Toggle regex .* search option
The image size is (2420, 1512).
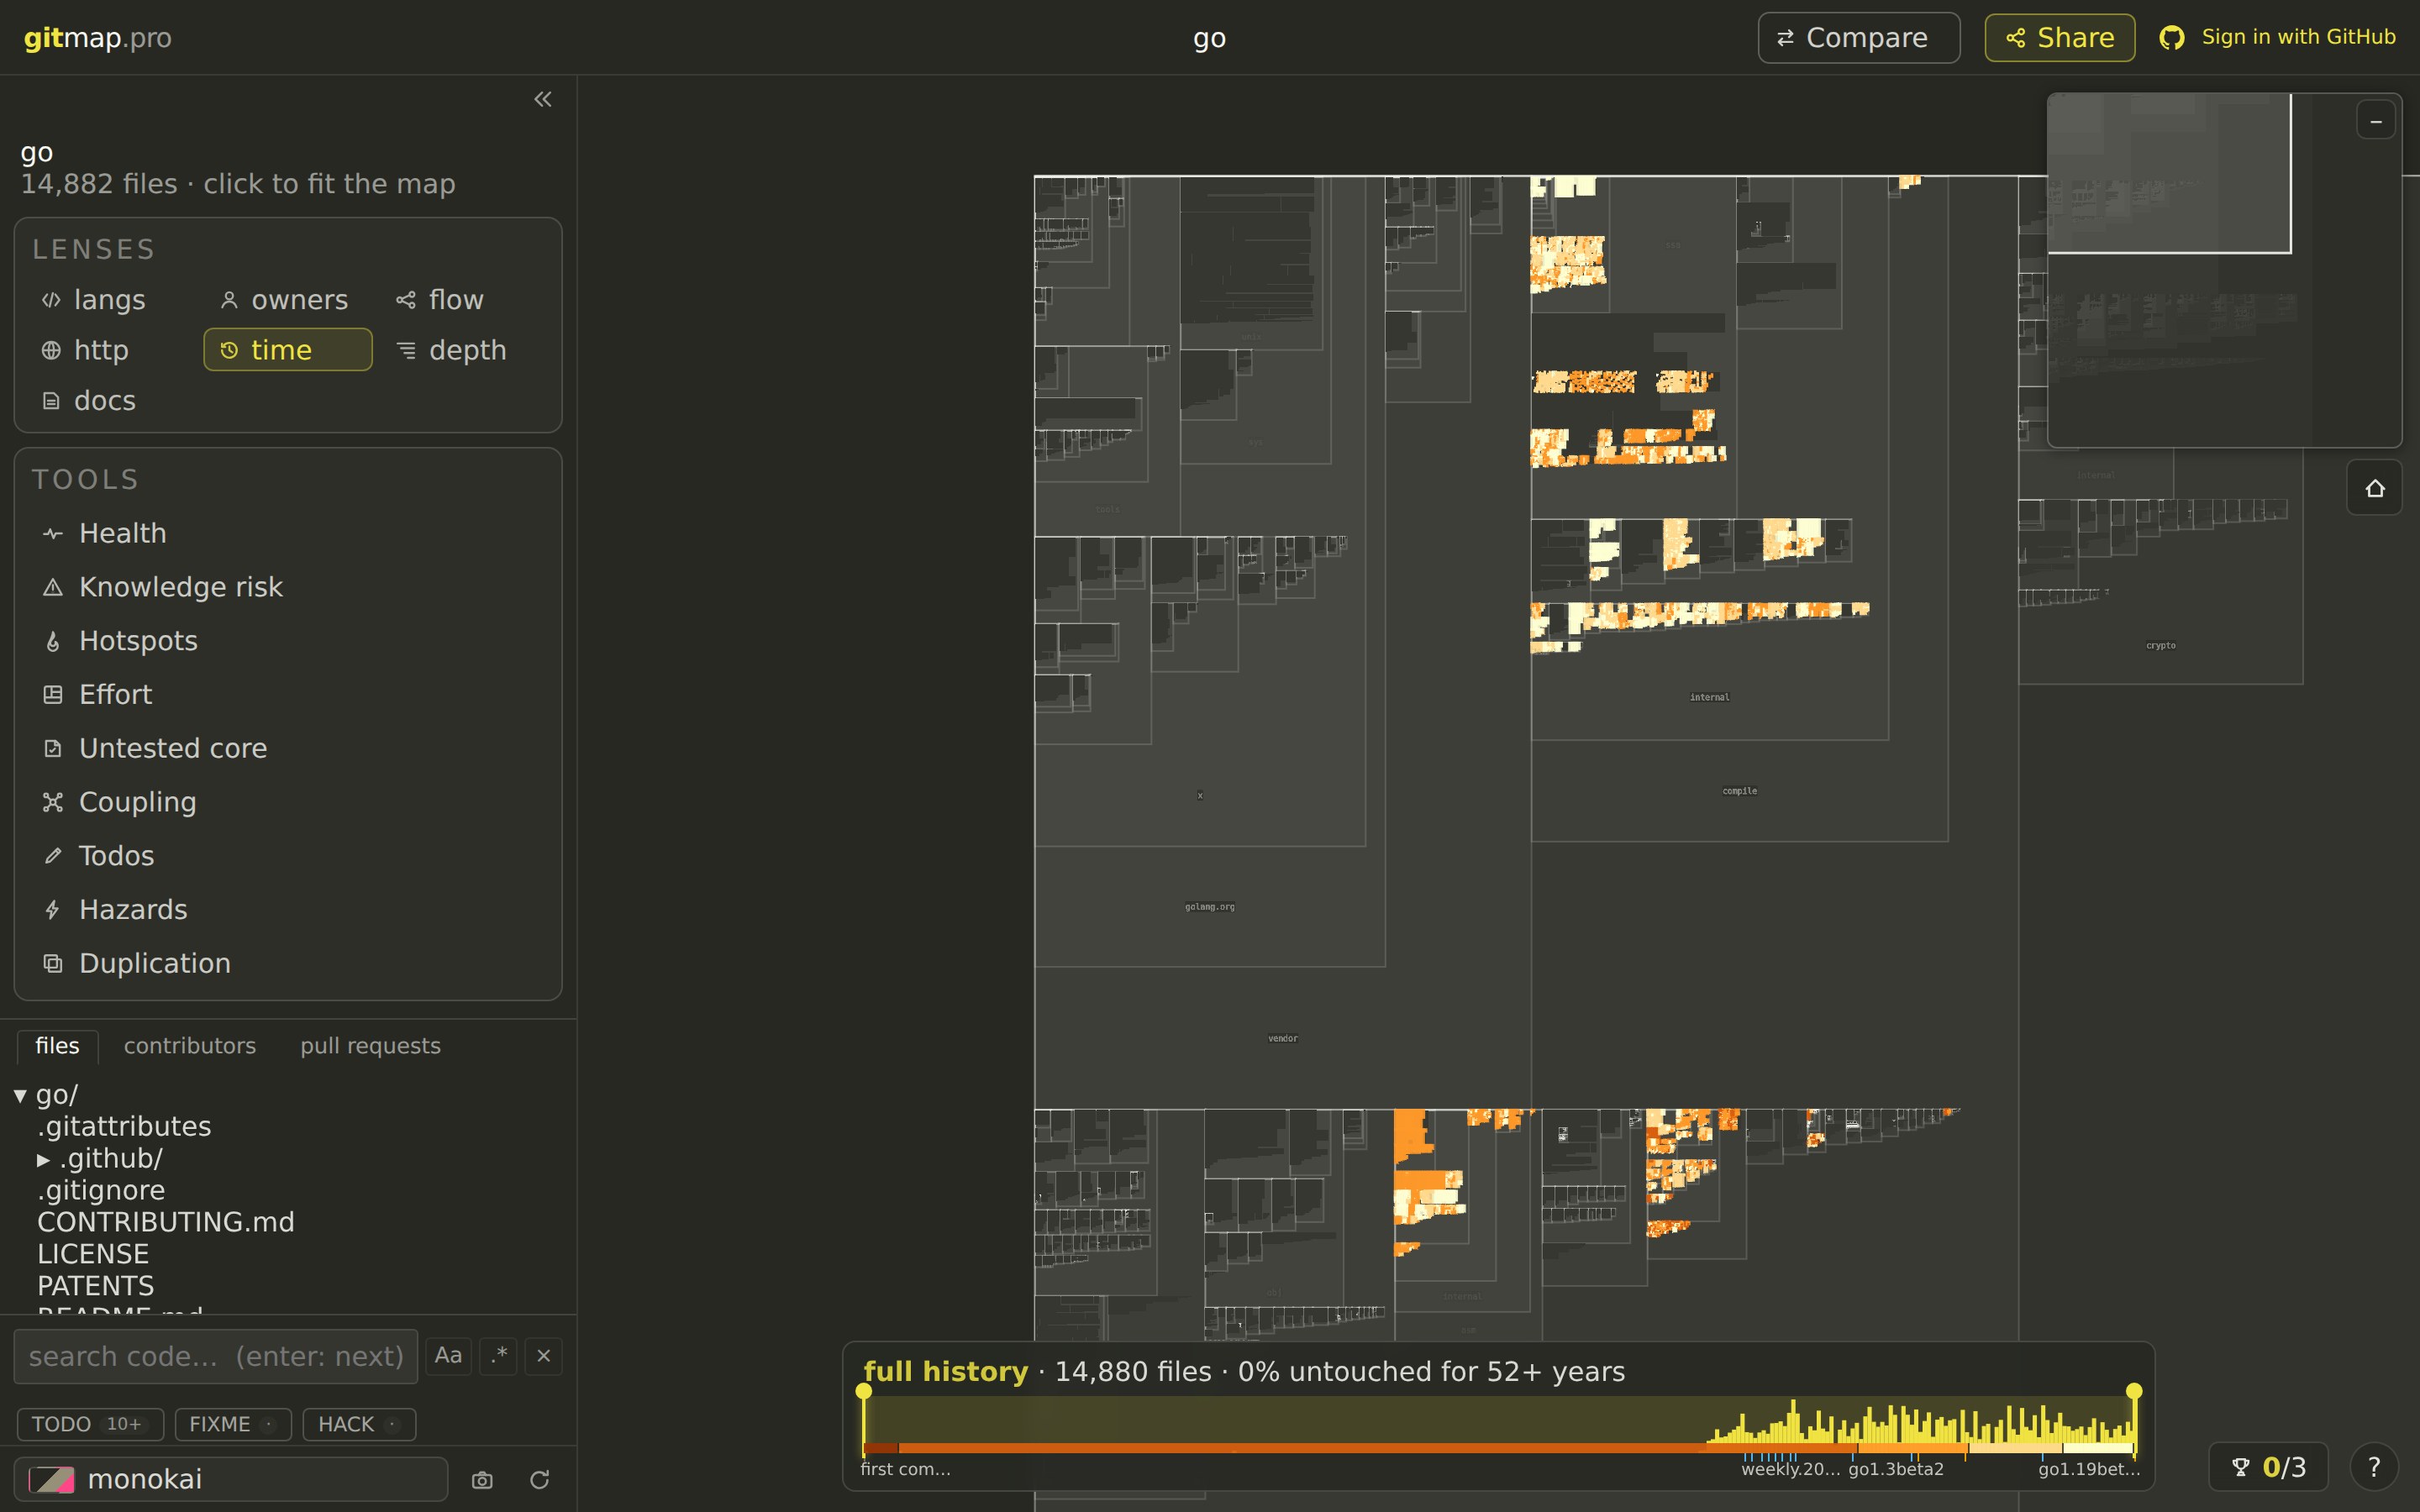[499, 1357]
